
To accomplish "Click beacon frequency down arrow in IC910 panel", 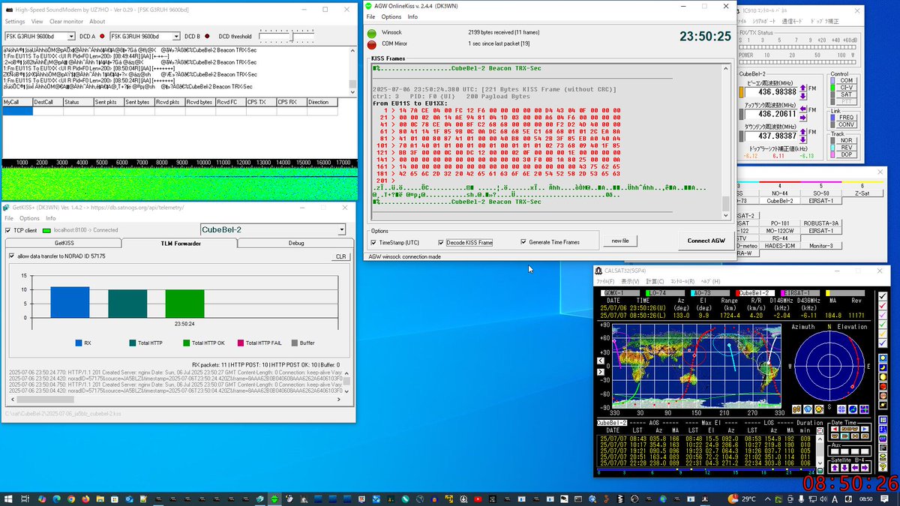I will click(803, 97).
